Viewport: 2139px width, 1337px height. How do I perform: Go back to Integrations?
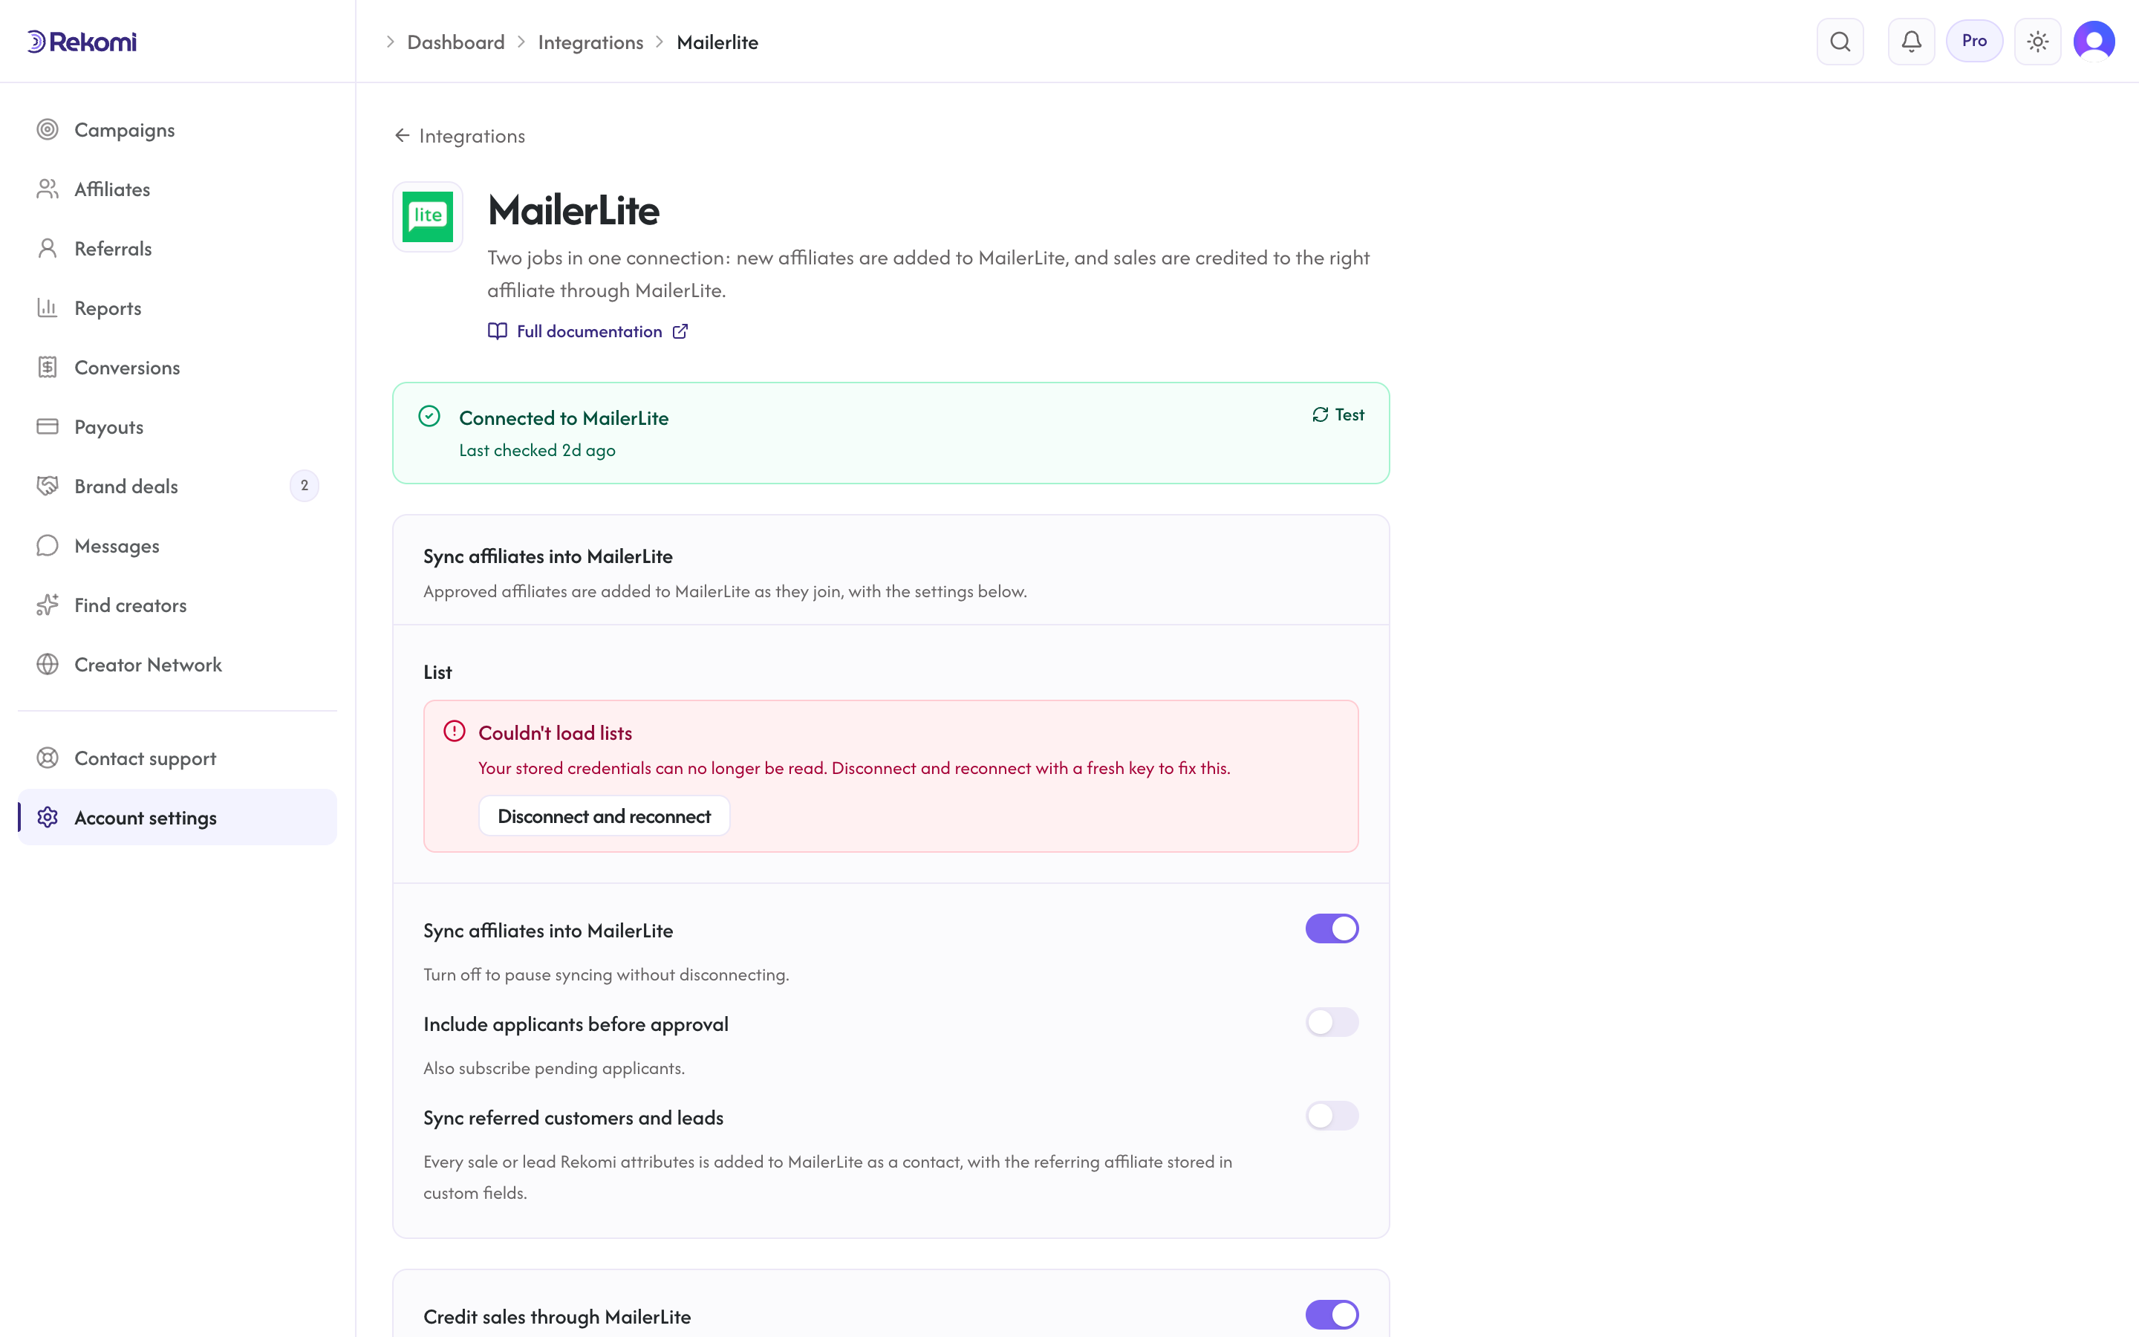tap(460, 135)
